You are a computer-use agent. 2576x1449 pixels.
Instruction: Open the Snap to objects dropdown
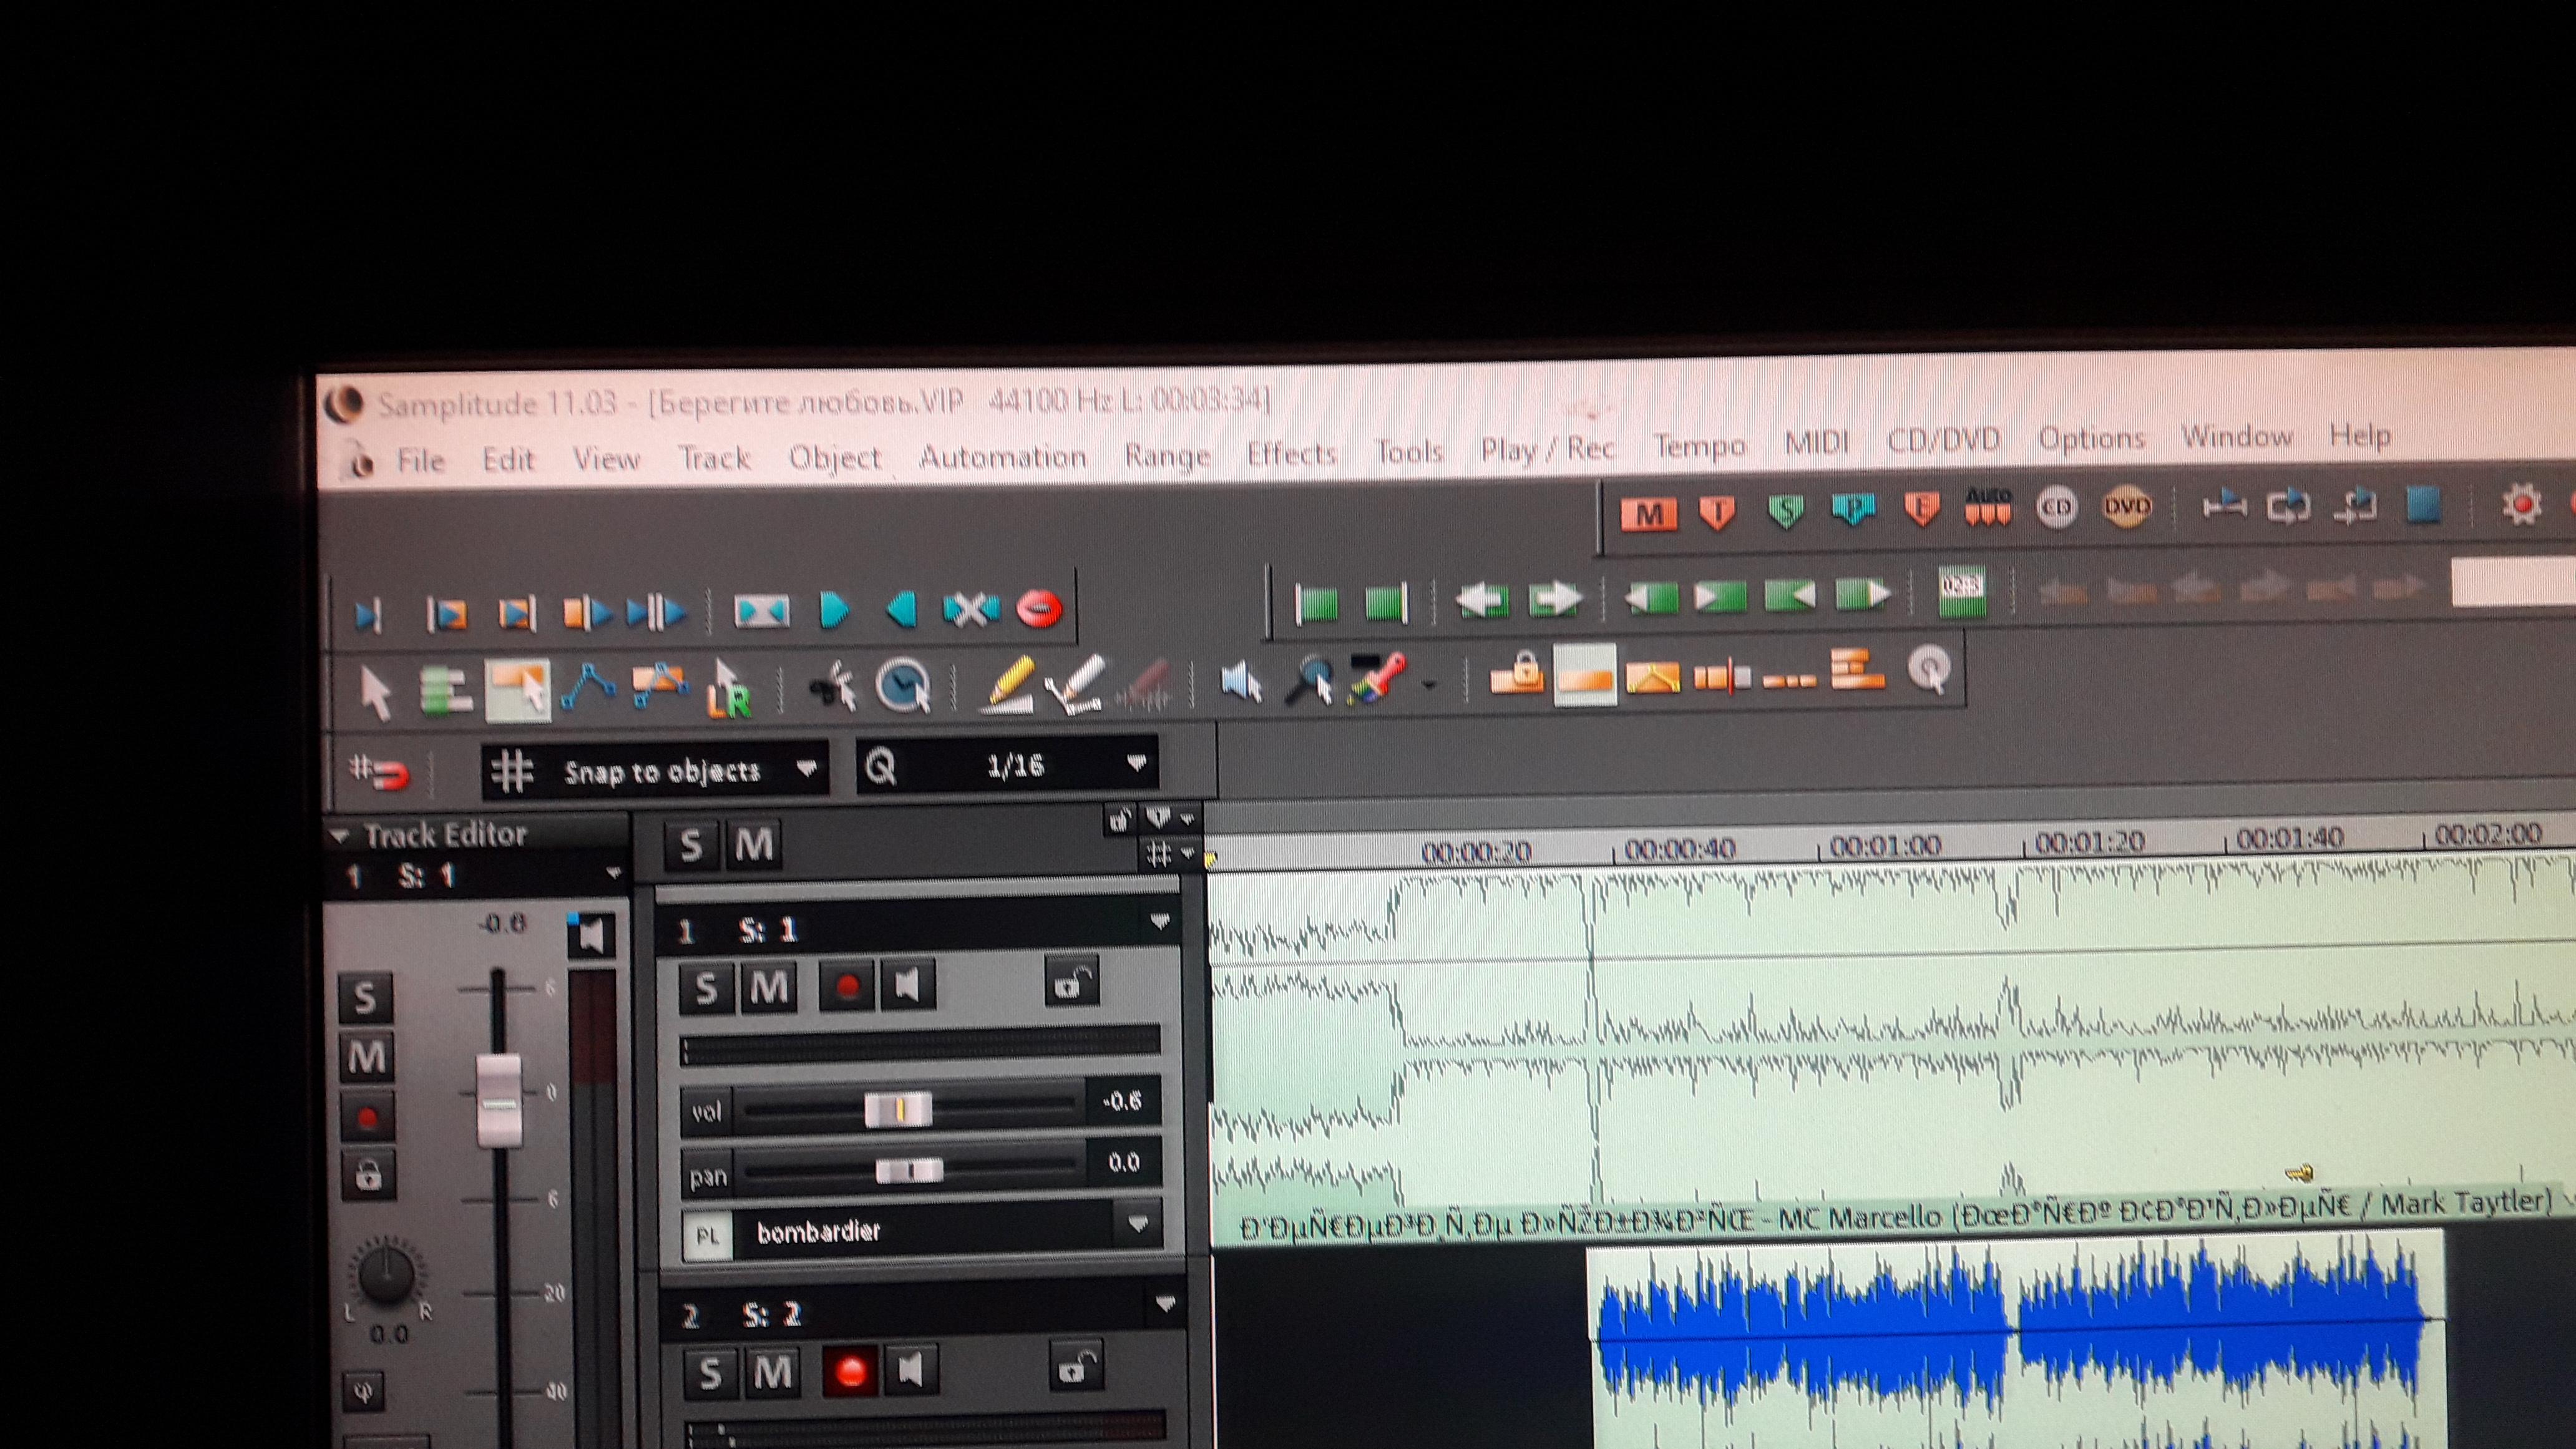pos(806,769)
